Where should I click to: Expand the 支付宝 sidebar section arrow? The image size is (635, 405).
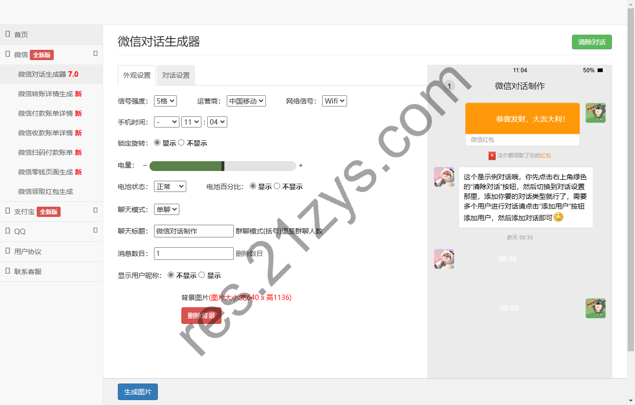click(x=95, y=210)
